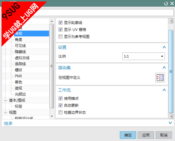Select 着色 in the tree
The image size is (175, 141).
[19, 82]
